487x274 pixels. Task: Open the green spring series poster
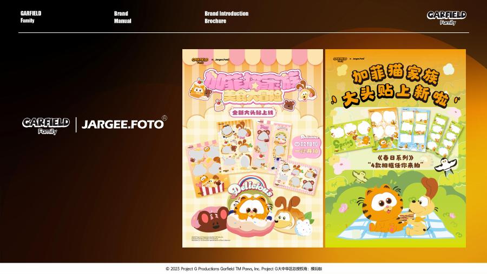click(396, 148)
